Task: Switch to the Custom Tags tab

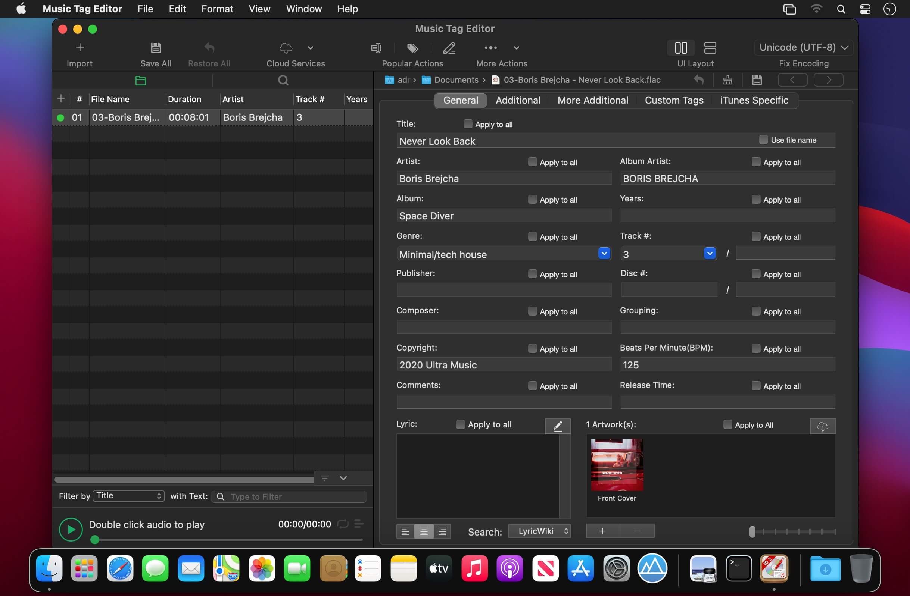Action: coord(674,100)
